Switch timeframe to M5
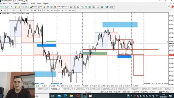 tap(48, 10)
